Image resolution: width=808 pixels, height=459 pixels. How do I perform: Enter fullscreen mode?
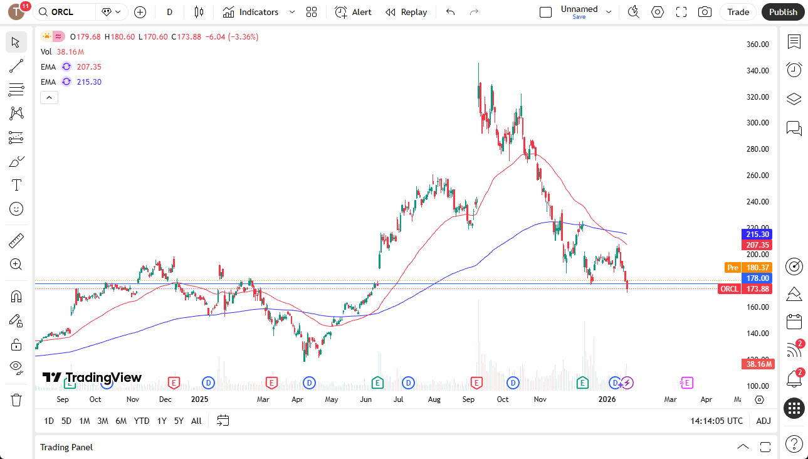pos(681,12)
